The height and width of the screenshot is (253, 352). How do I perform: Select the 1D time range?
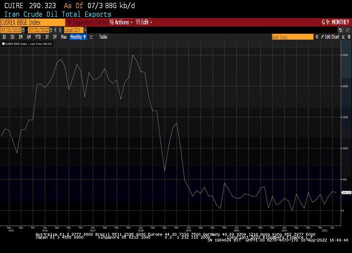[4, 37]
